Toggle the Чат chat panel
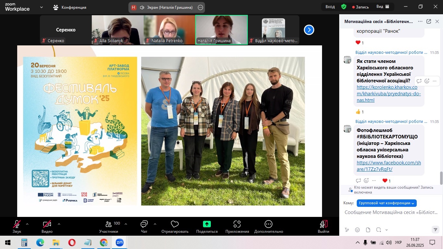 point(144,227)
